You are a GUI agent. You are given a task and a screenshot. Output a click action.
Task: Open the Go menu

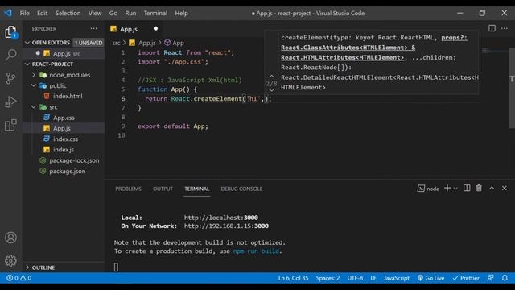tap(113, 13)
